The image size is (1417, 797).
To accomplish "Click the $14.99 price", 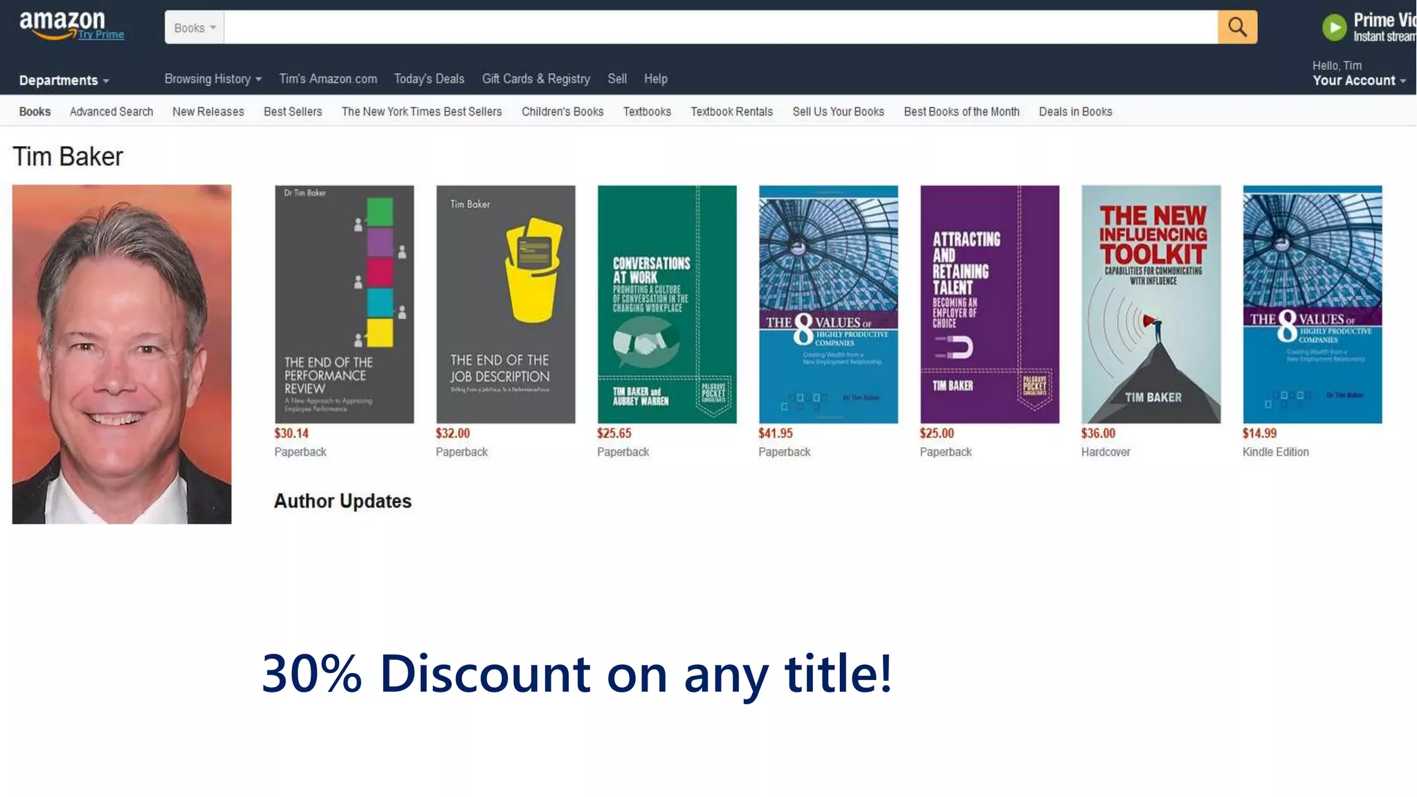I will [x=1259, y=433].
